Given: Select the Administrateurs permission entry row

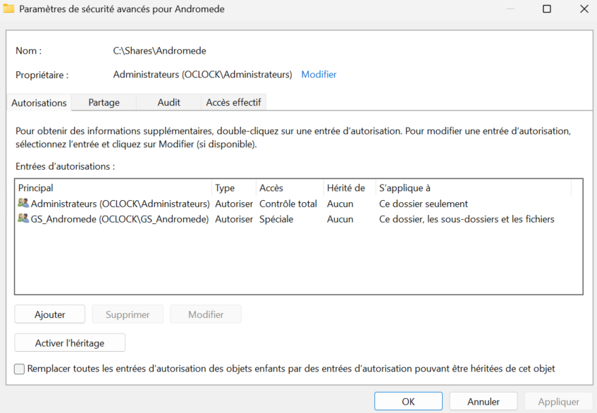Looking at the screenshot, I should 120,204.
